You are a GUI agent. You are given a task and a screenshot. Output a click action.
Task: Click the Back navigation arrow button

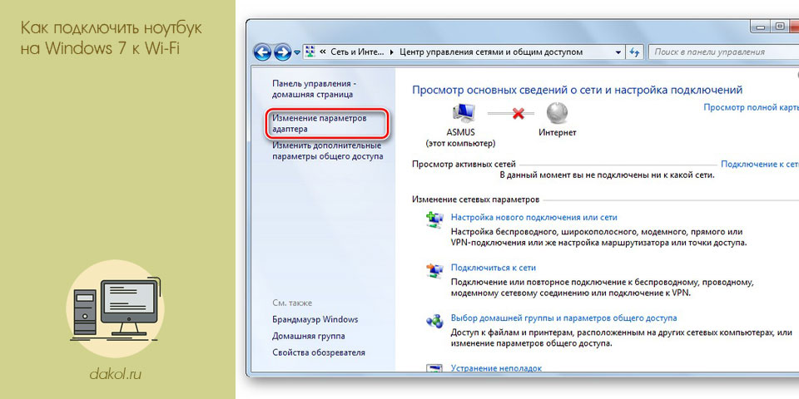(262, 52)
